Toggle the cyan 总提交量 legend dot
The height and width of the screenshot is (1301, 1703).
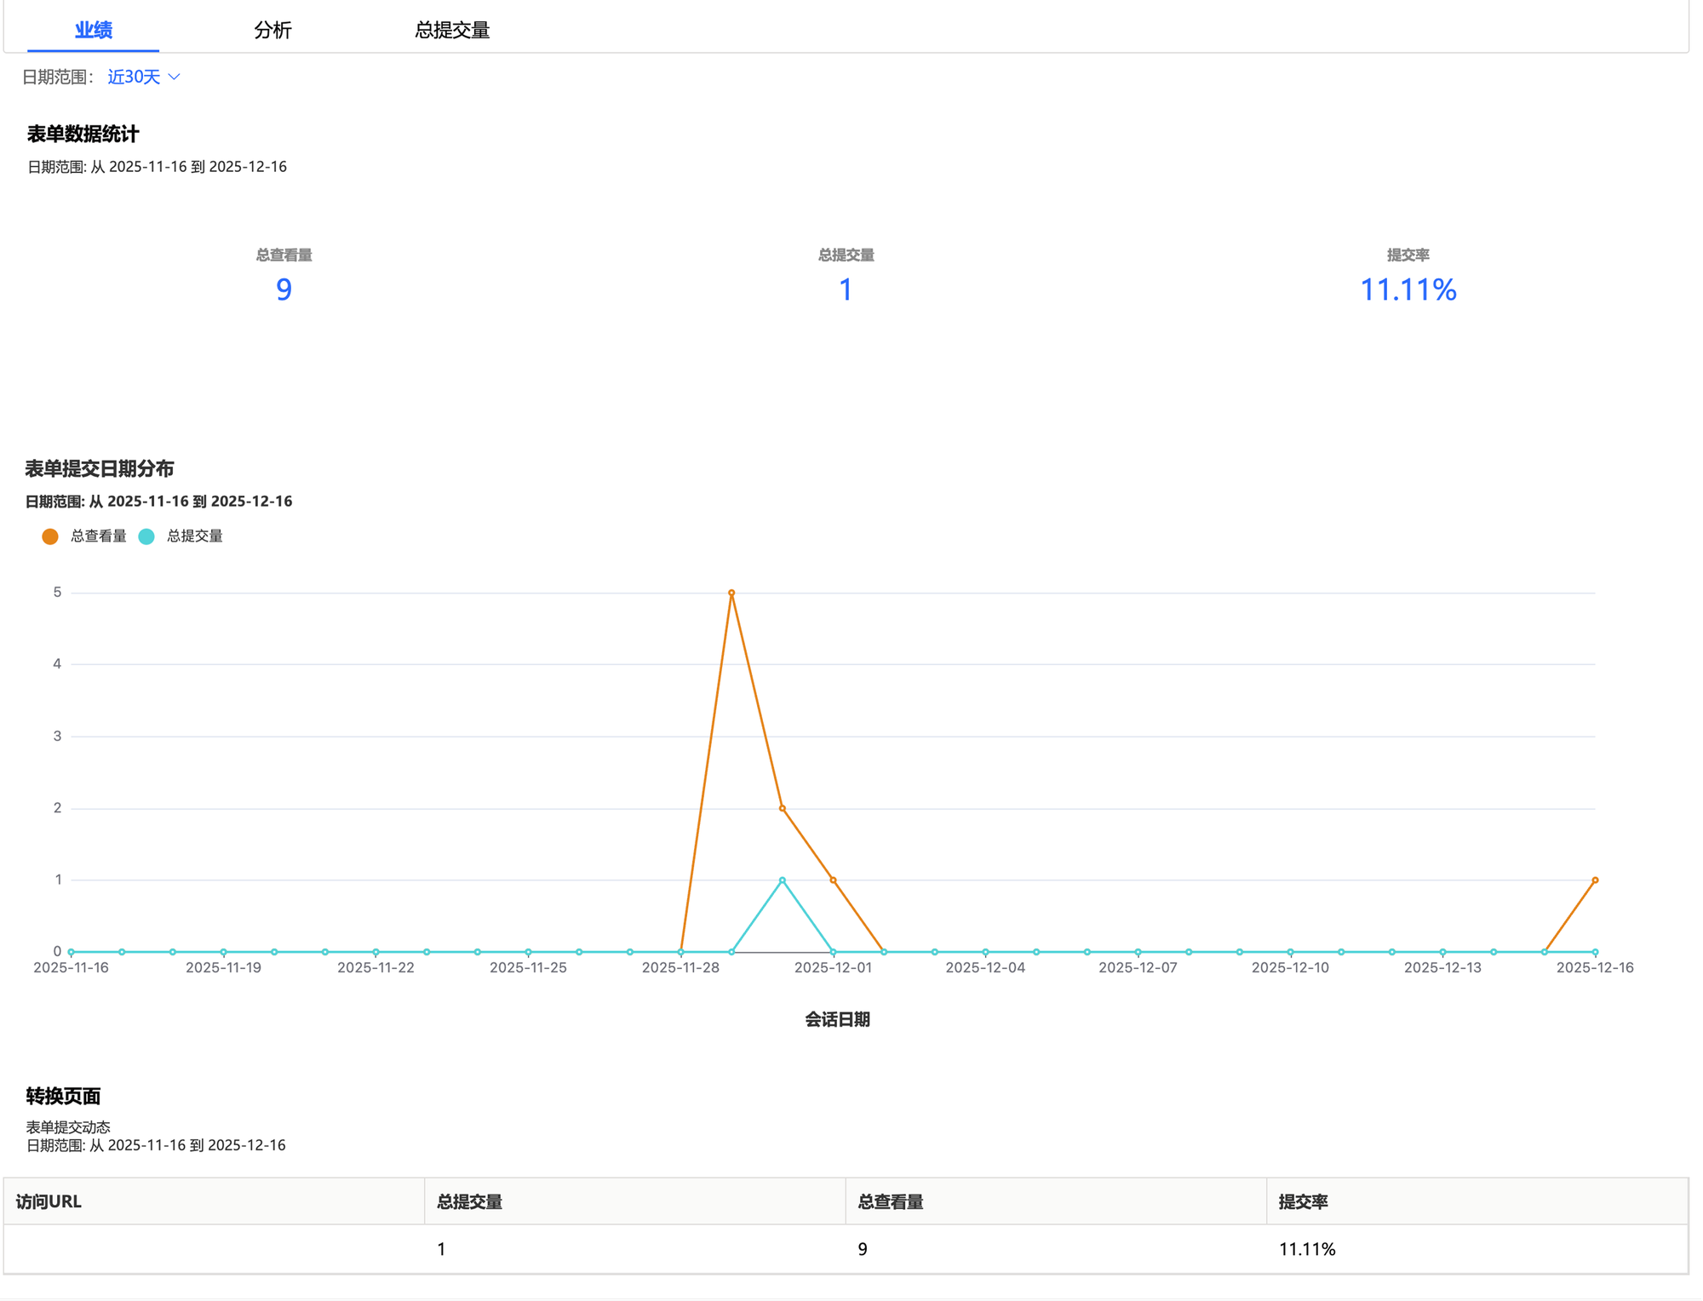coord(146,536)
